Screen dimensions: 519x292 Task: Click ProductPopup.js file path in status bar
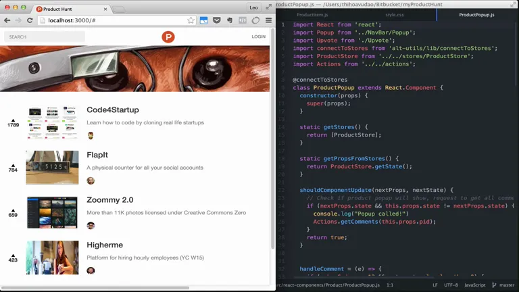(328, 285)
